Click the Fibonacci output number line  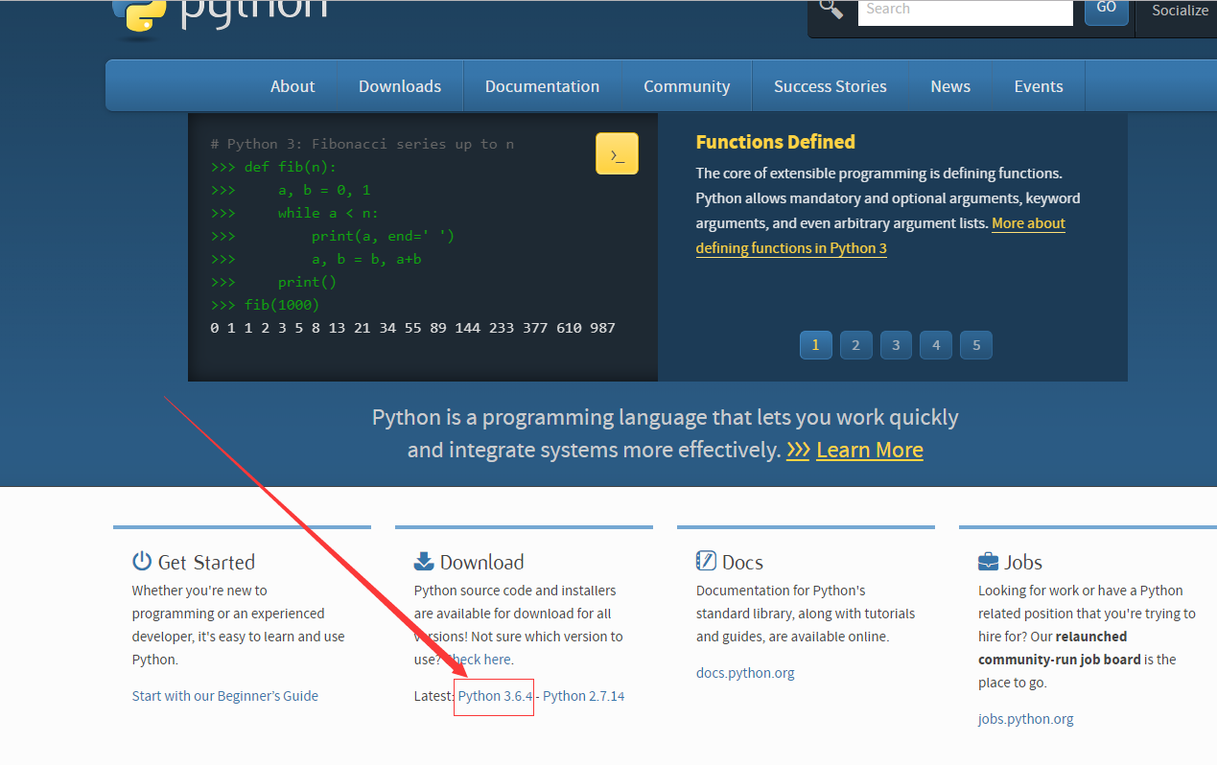point(412,328)
